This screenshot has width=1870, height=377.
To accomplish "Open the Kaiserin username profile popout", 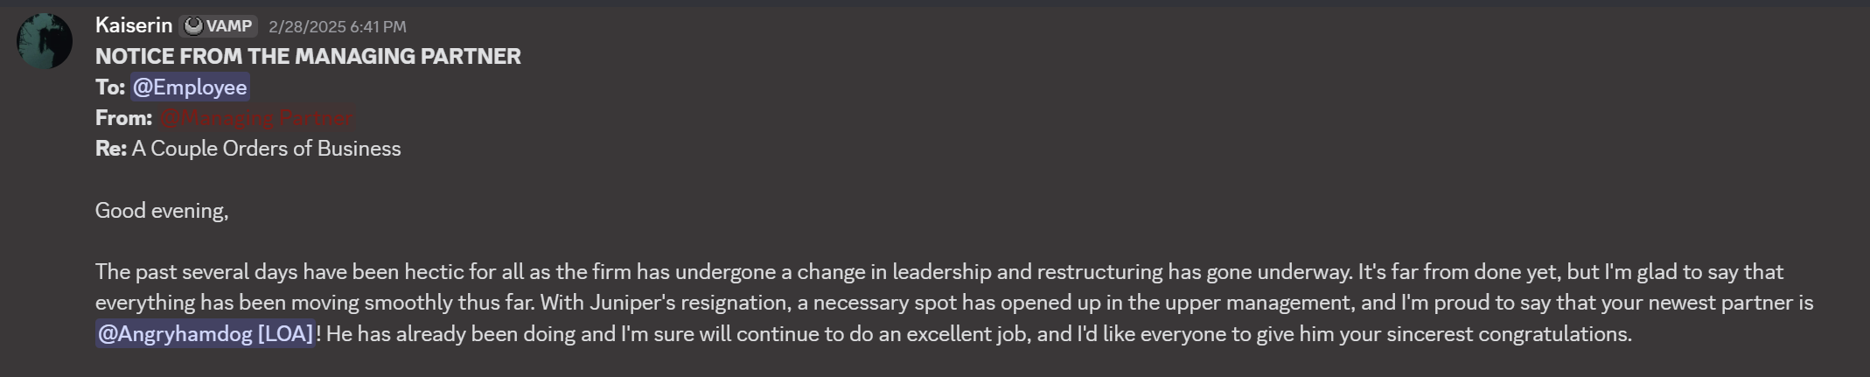I will tap(134, 25).
